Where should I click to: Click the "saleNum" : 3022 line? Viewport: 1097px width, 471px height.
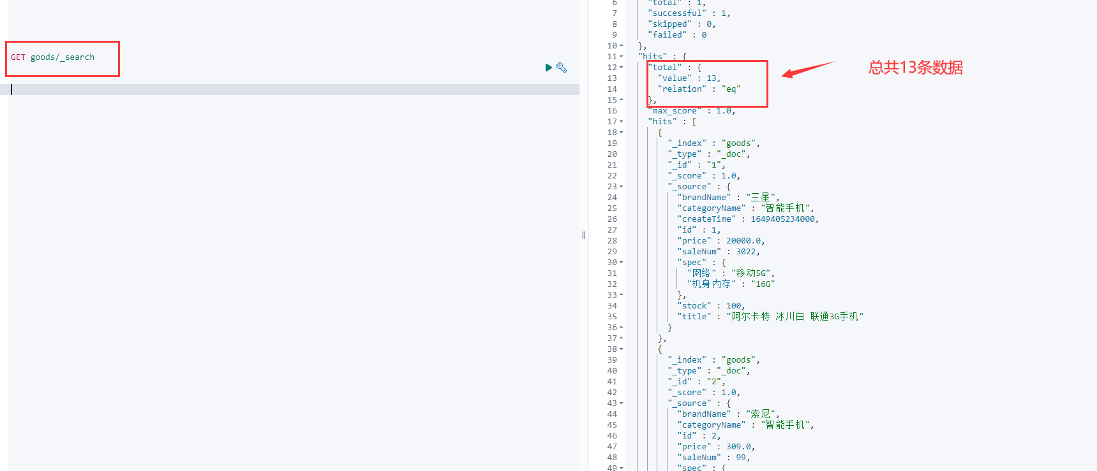(719, 252)
